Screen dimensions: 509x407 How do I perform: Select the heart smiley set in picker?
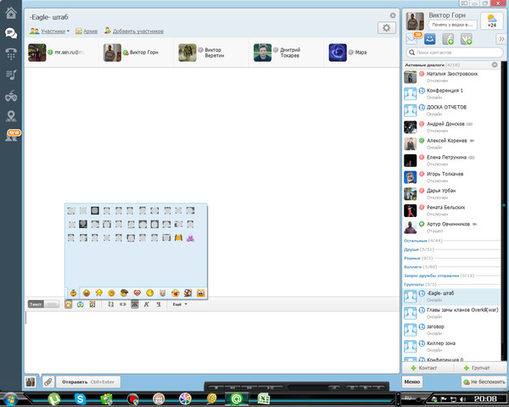[137, 293]
